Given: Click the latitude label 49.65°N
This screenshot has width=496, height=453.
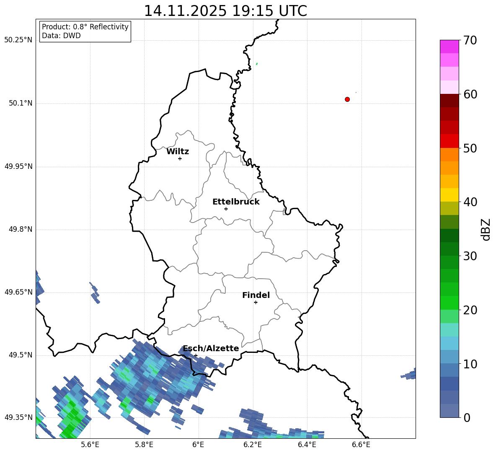Looking at the screenshot, I should click(x=18, y=292).
